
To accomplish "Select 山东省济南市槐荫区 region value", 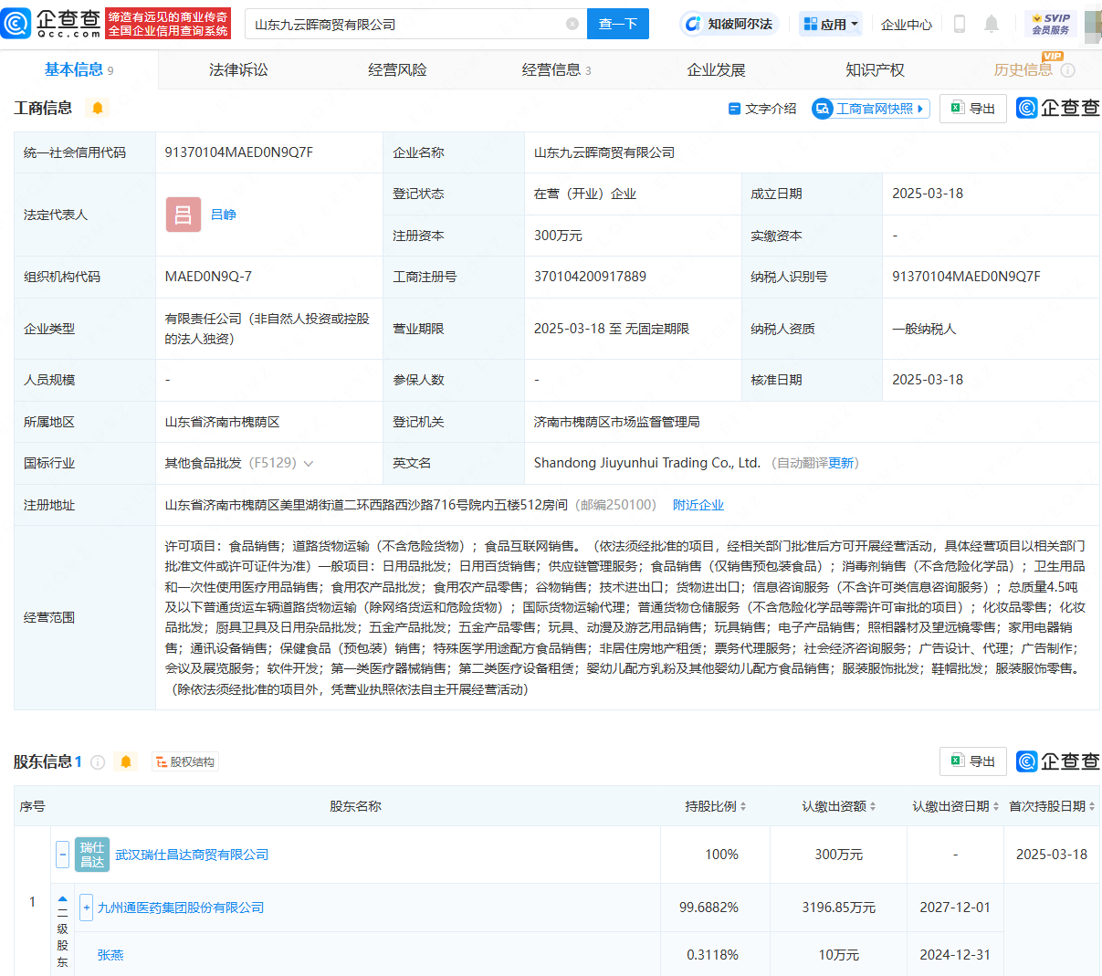I will pyautogui.click(x=222, y=422).
